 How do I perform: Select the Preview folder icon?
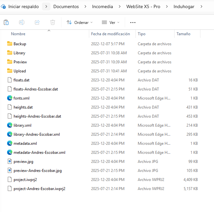(10, 62)
